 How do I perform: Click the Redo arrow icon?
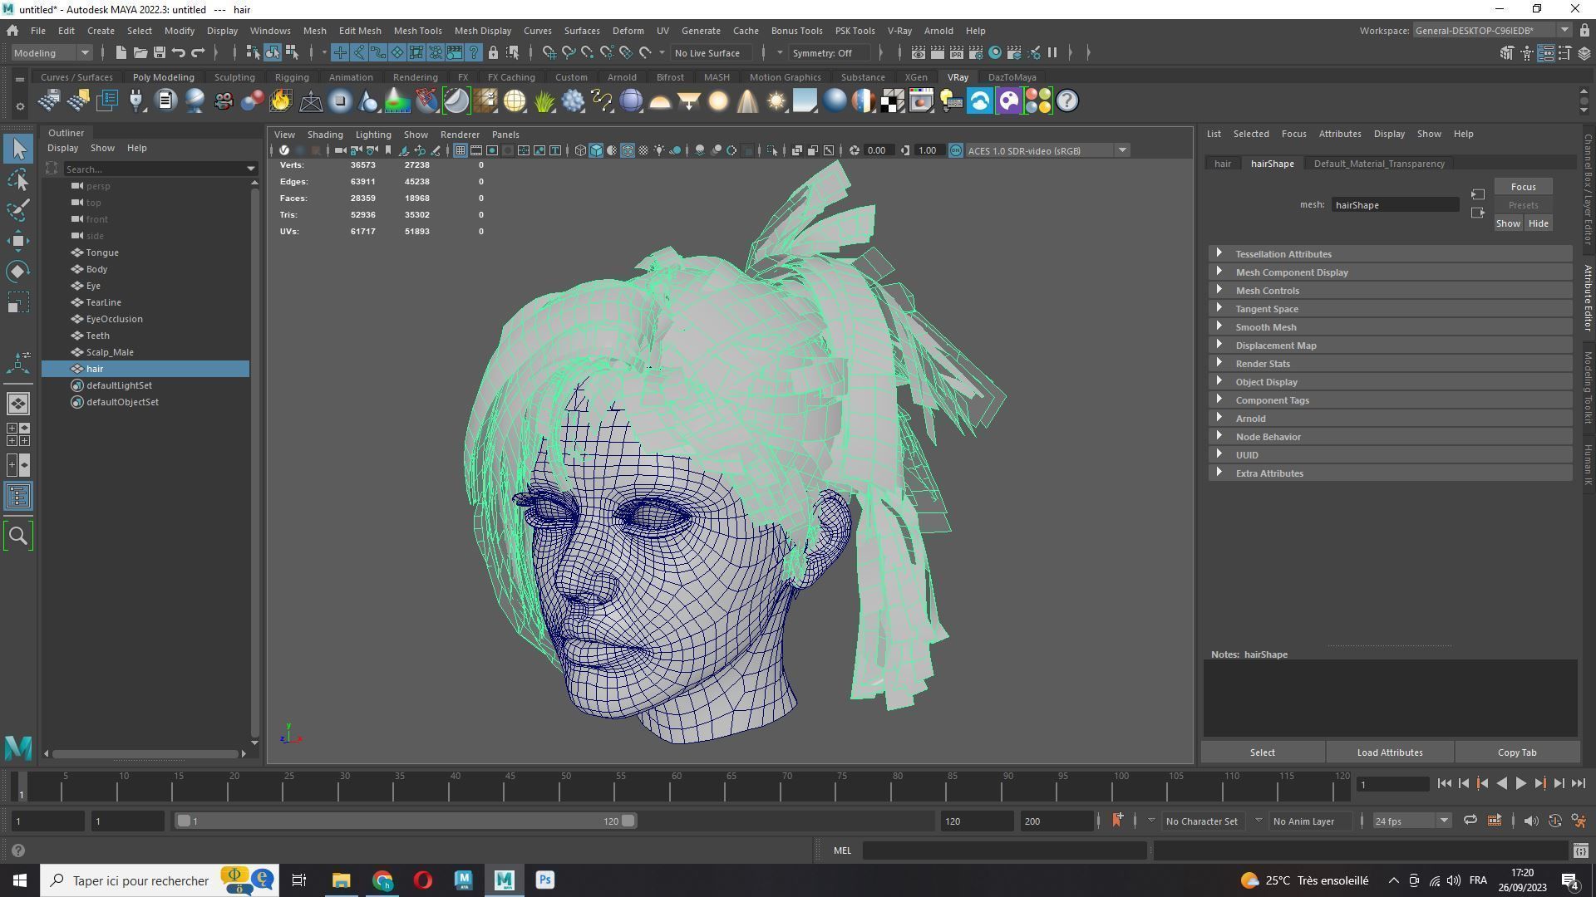(198, 52)
